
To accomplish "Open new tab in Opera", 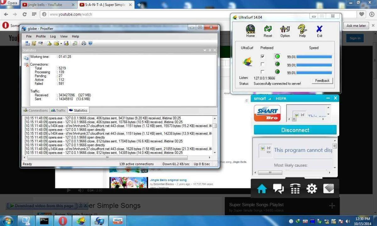I will (x=139, y=5).
